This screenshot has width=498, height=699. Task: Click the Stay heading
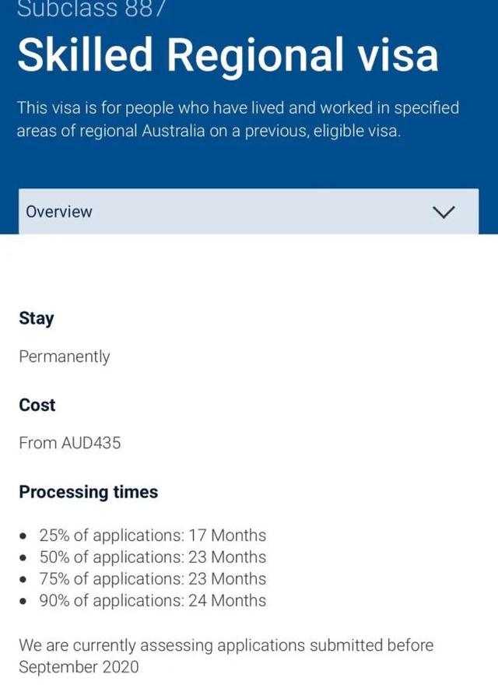point(37,318)
